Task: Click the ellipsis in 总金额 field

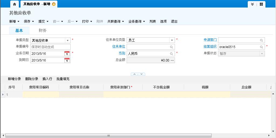Action: coord(172,60)
